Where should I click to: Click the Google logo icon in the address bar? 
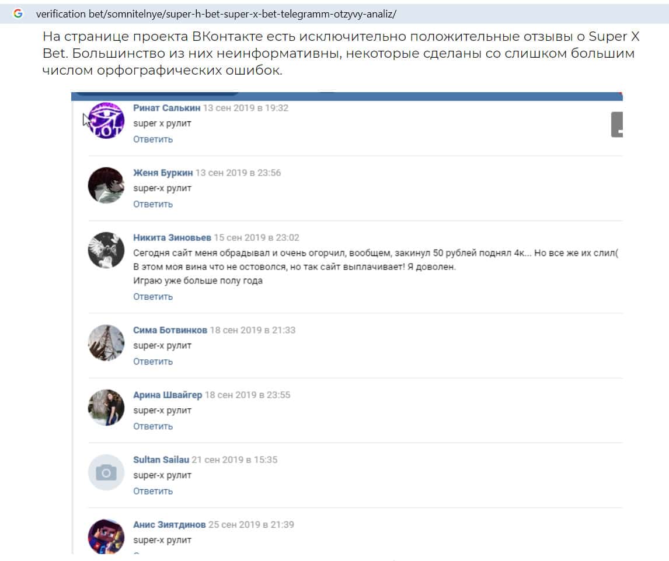click(18, 13)
